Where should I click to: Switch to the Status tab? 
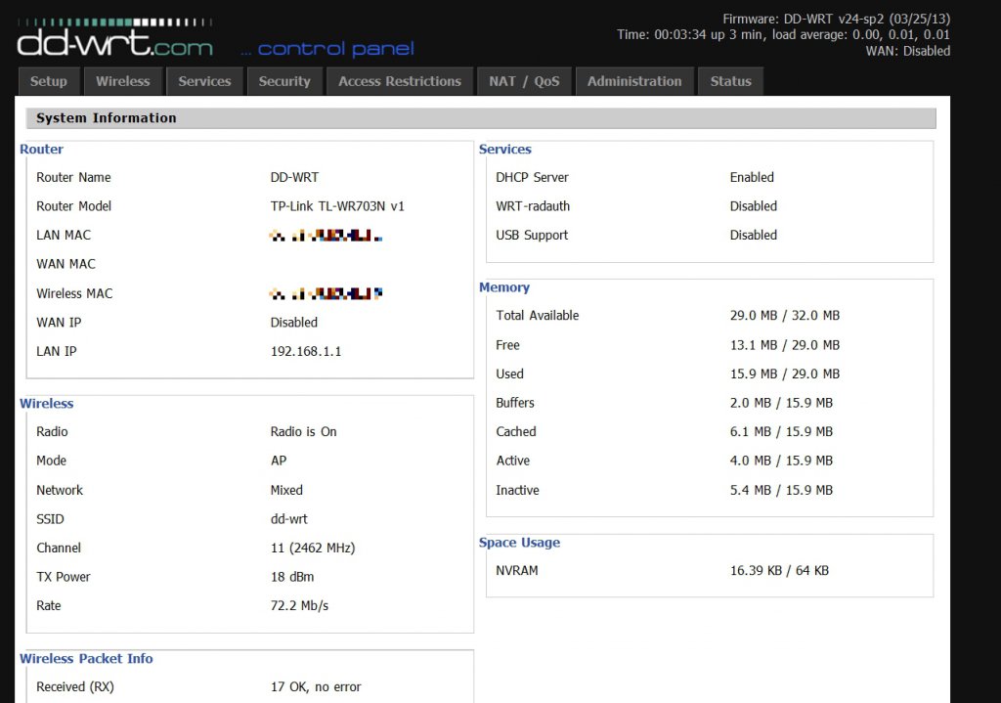point(730,81)
